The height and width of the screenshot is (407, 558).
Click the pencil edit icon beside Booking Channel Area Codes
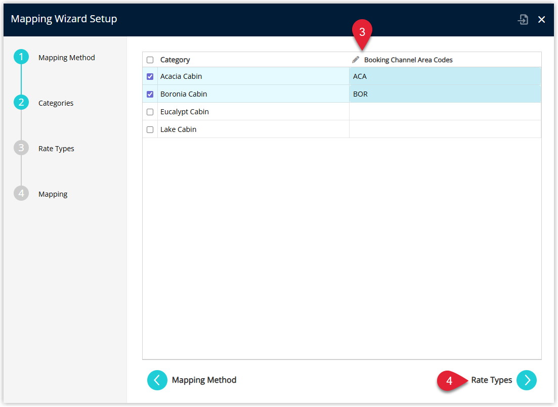tap(356, 60)
